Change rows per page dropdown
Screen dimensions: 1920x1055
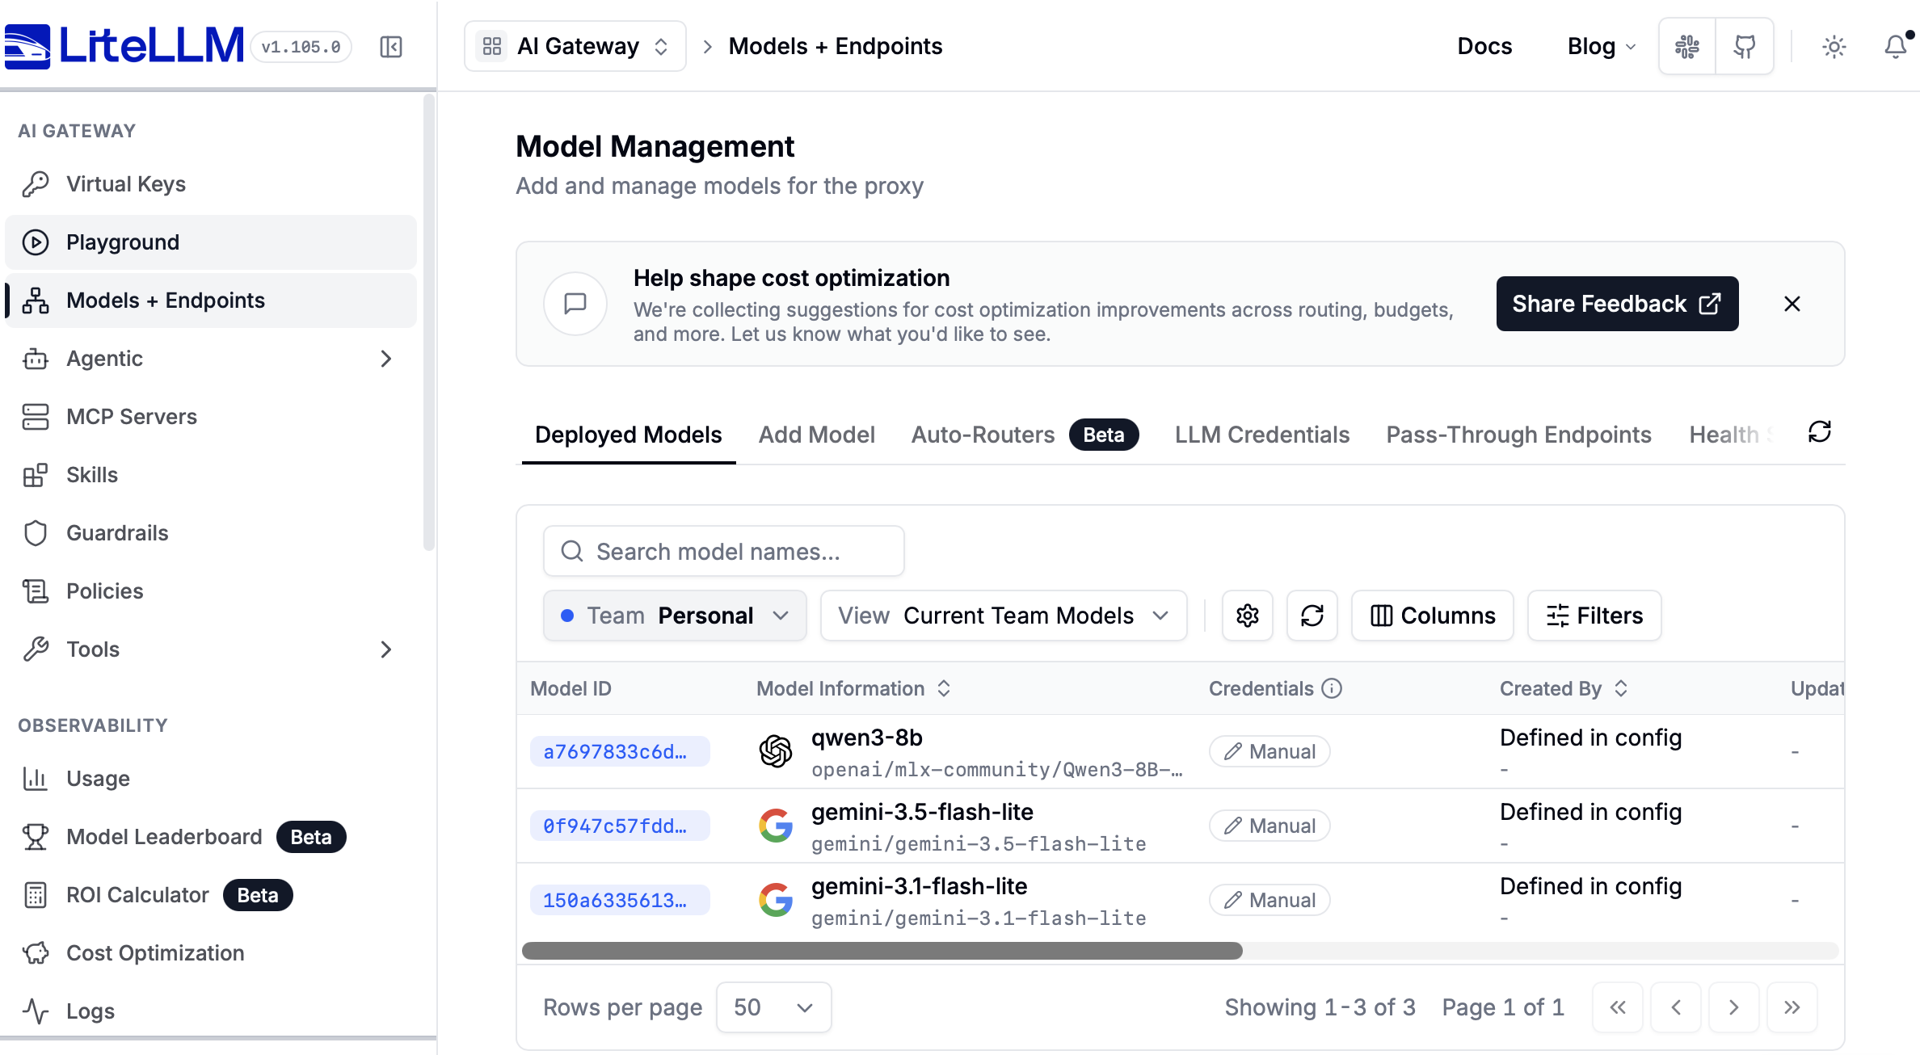coord(773,1007)
